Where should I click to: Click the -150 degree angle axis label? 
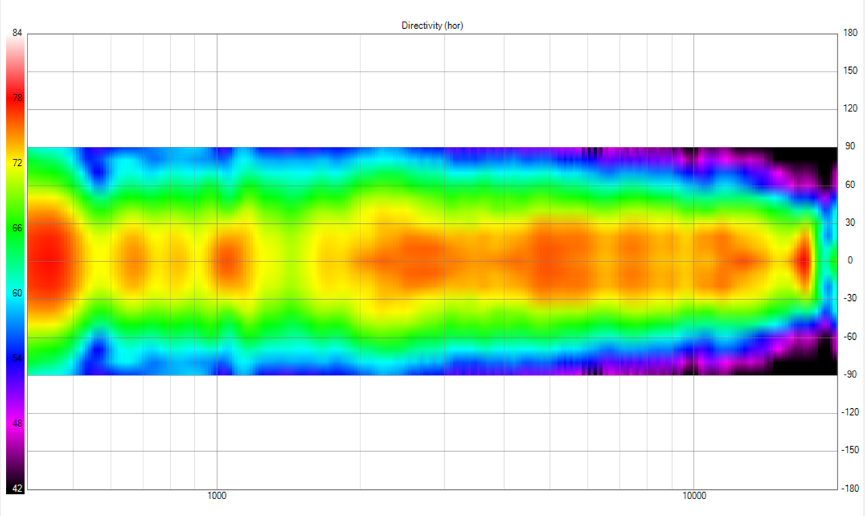click(852, 450)
